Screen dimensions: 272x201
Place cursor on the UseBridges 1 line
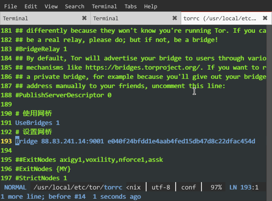click(37, 123)
